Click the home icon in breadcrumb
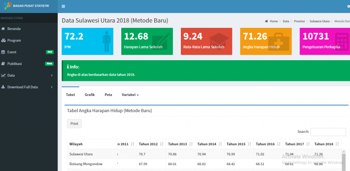Image resolution: width=350 pixels, height=171 pixels. tap(267, 21)
